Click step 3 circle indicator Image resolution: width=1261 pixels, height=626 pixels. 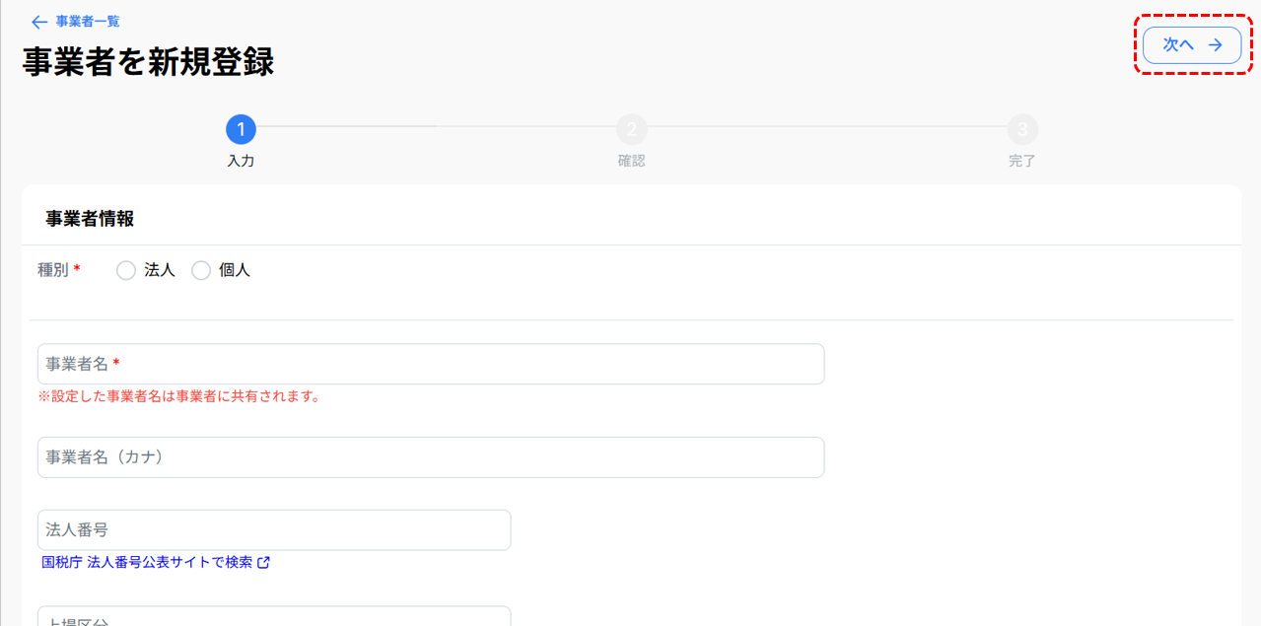coord(1022,129)
